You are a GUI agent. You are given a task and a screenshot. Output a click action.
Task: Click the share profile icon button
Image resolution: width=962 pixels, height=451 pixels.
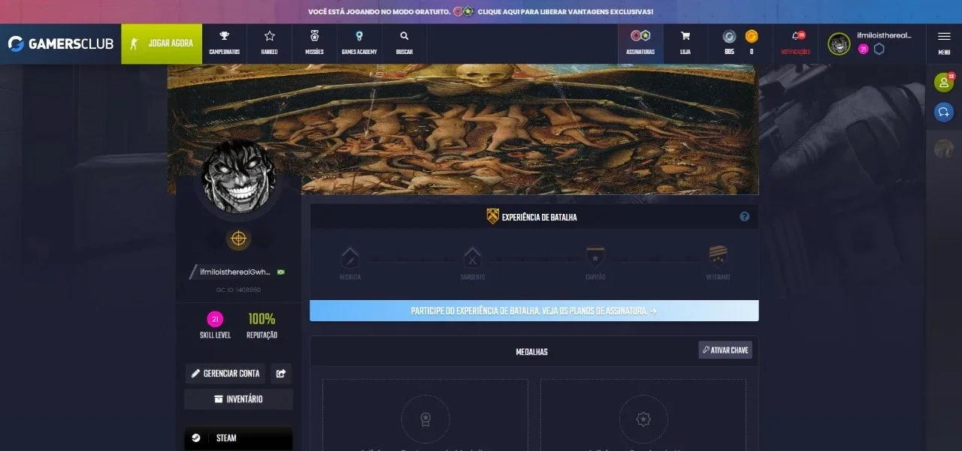pos(281,373)
